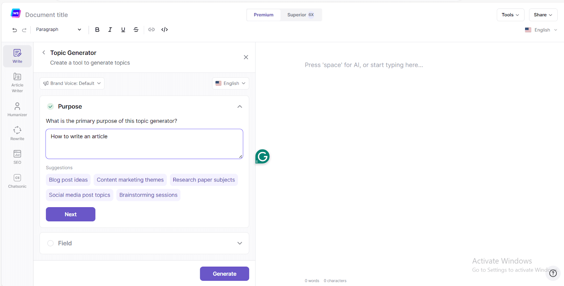Image resolution: width=564 pixels, height=286 pixels.
Task: Click the Grammarly floating icon
Action: [262, 157]
